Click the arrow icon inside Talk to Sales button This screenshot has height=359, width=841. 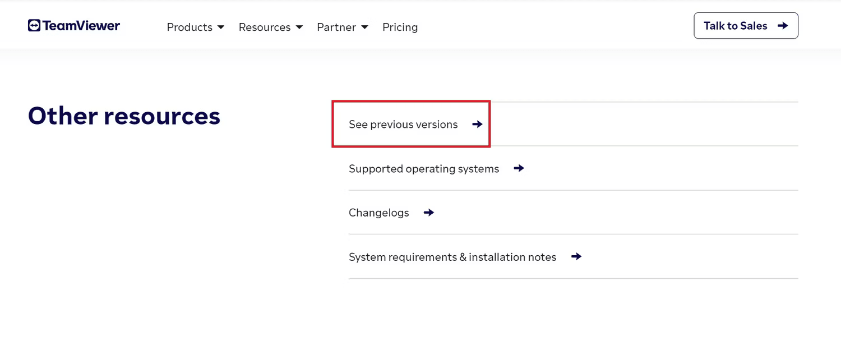pyautogui.click(x=783, y=25)
